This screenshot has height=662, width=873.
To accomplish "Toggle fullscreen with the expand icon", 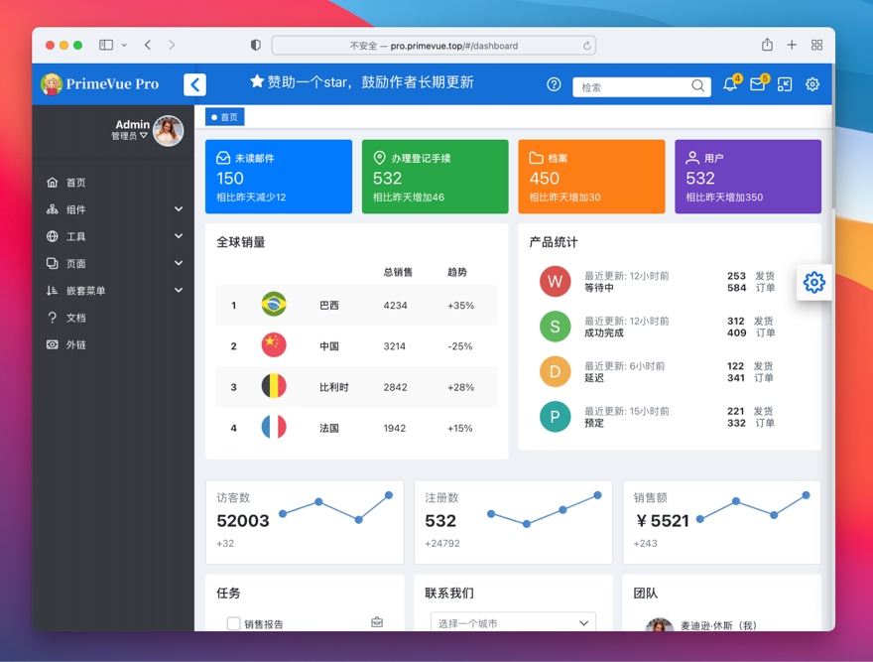I will click(785, 85).
